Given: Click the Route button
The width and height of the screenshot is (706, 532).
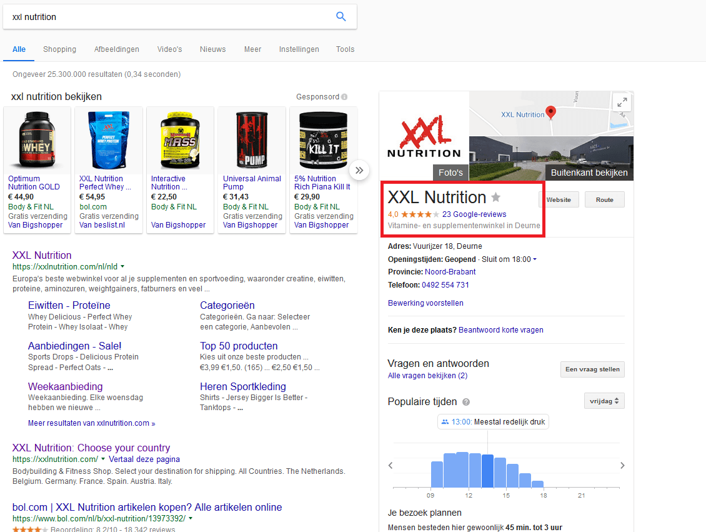Looking at the screenshot, I should click(604, 200).
